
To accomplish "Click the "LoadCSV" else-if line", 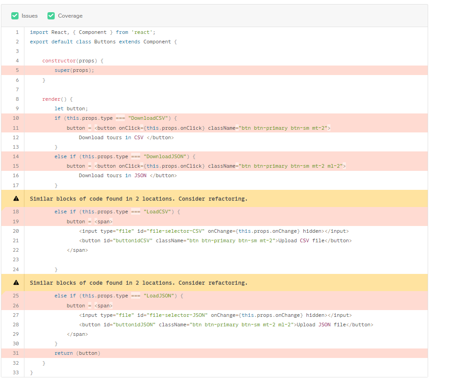I will point(117,212).
